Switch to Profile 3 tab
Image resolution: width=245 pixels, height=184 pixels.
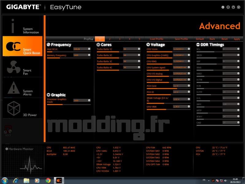coord(119,39)
